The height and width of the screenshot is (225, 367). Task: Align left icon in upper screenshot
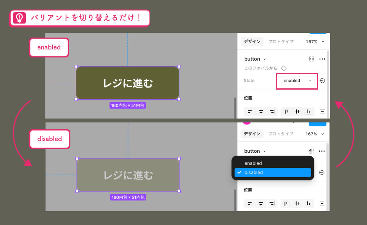click(250, 111)
